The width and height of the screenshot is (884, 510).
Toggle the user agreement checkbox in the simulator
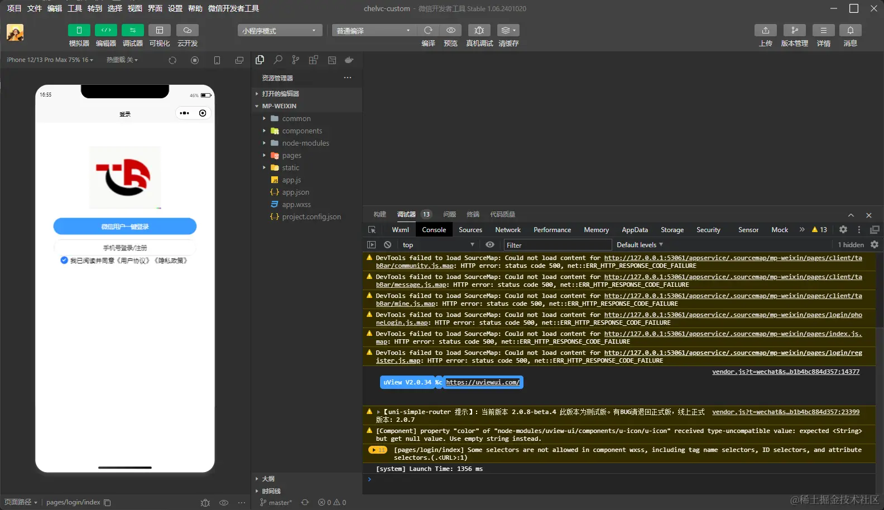(64, 260)
